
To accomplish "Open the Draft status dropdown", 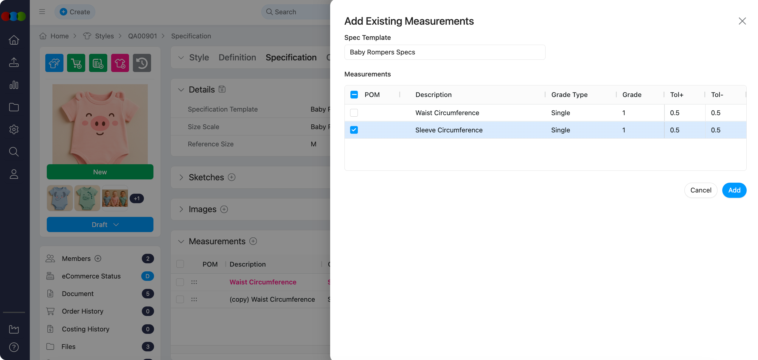I will 100,225.
